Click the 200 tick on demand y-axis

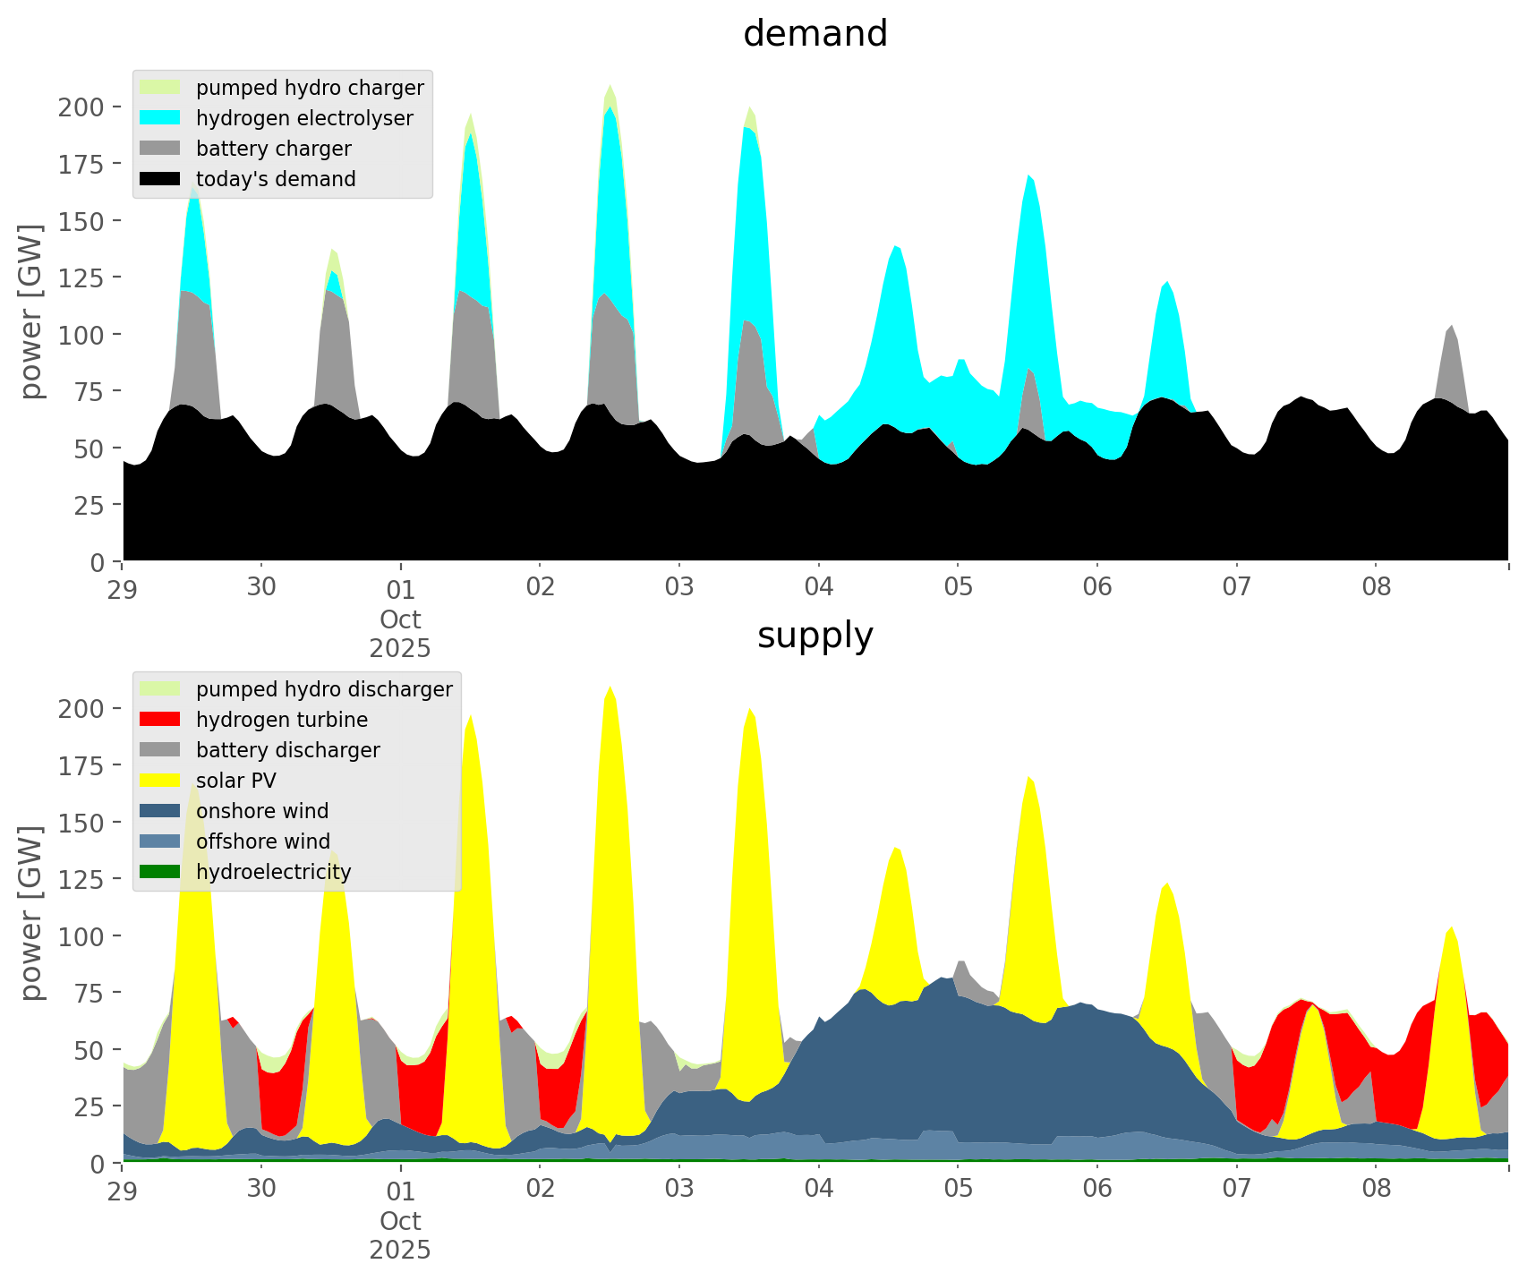[x=81, y=107]
